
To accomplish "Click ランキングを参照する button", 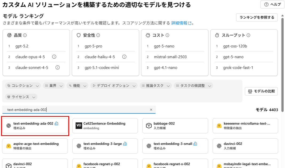I will tap(257, 17).
